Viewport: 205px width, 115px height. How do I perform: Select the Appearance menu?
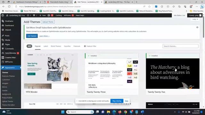(11, 68)
